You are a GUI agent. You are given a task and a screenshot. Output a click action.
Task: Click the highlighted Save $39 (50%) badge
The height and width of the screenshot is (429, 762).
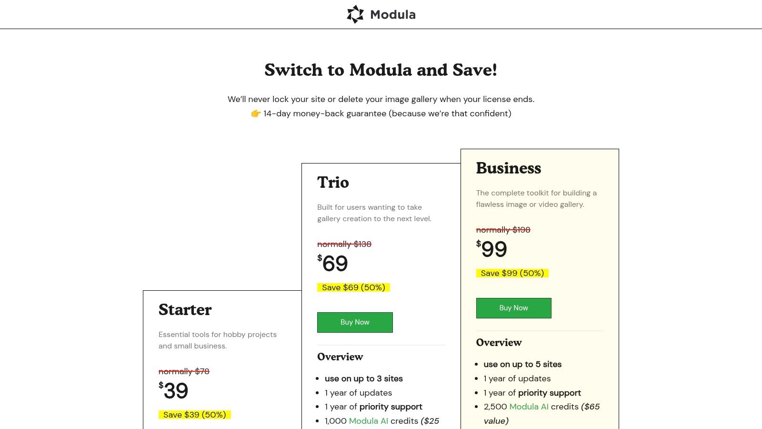point(194,414)
